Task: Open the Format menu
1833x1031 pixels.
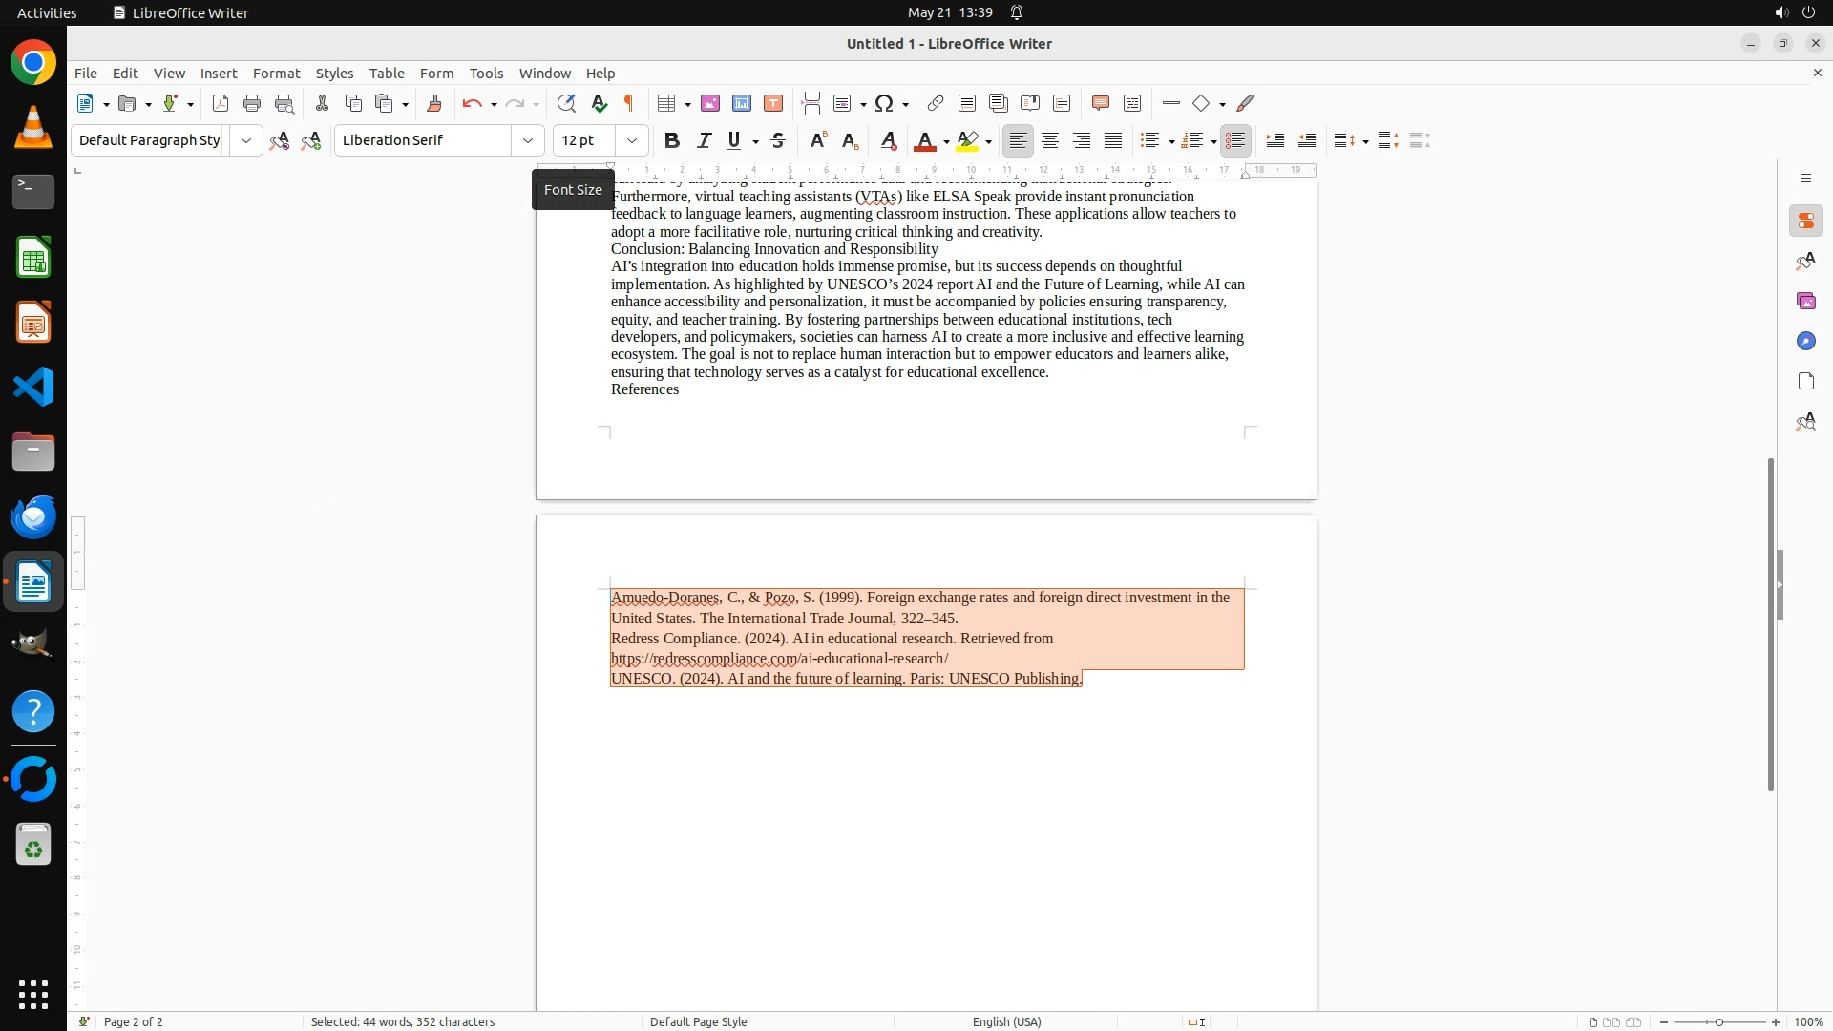Action: [x=276, y=74]
